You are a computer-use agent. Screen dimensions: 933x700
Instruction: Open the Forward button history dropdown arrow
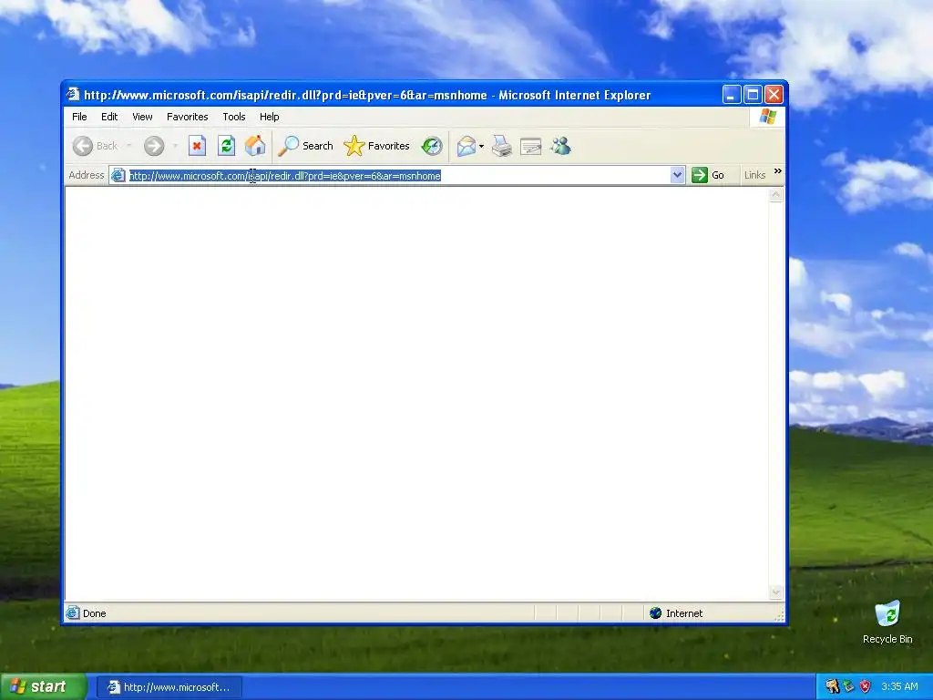click(175, 146)
